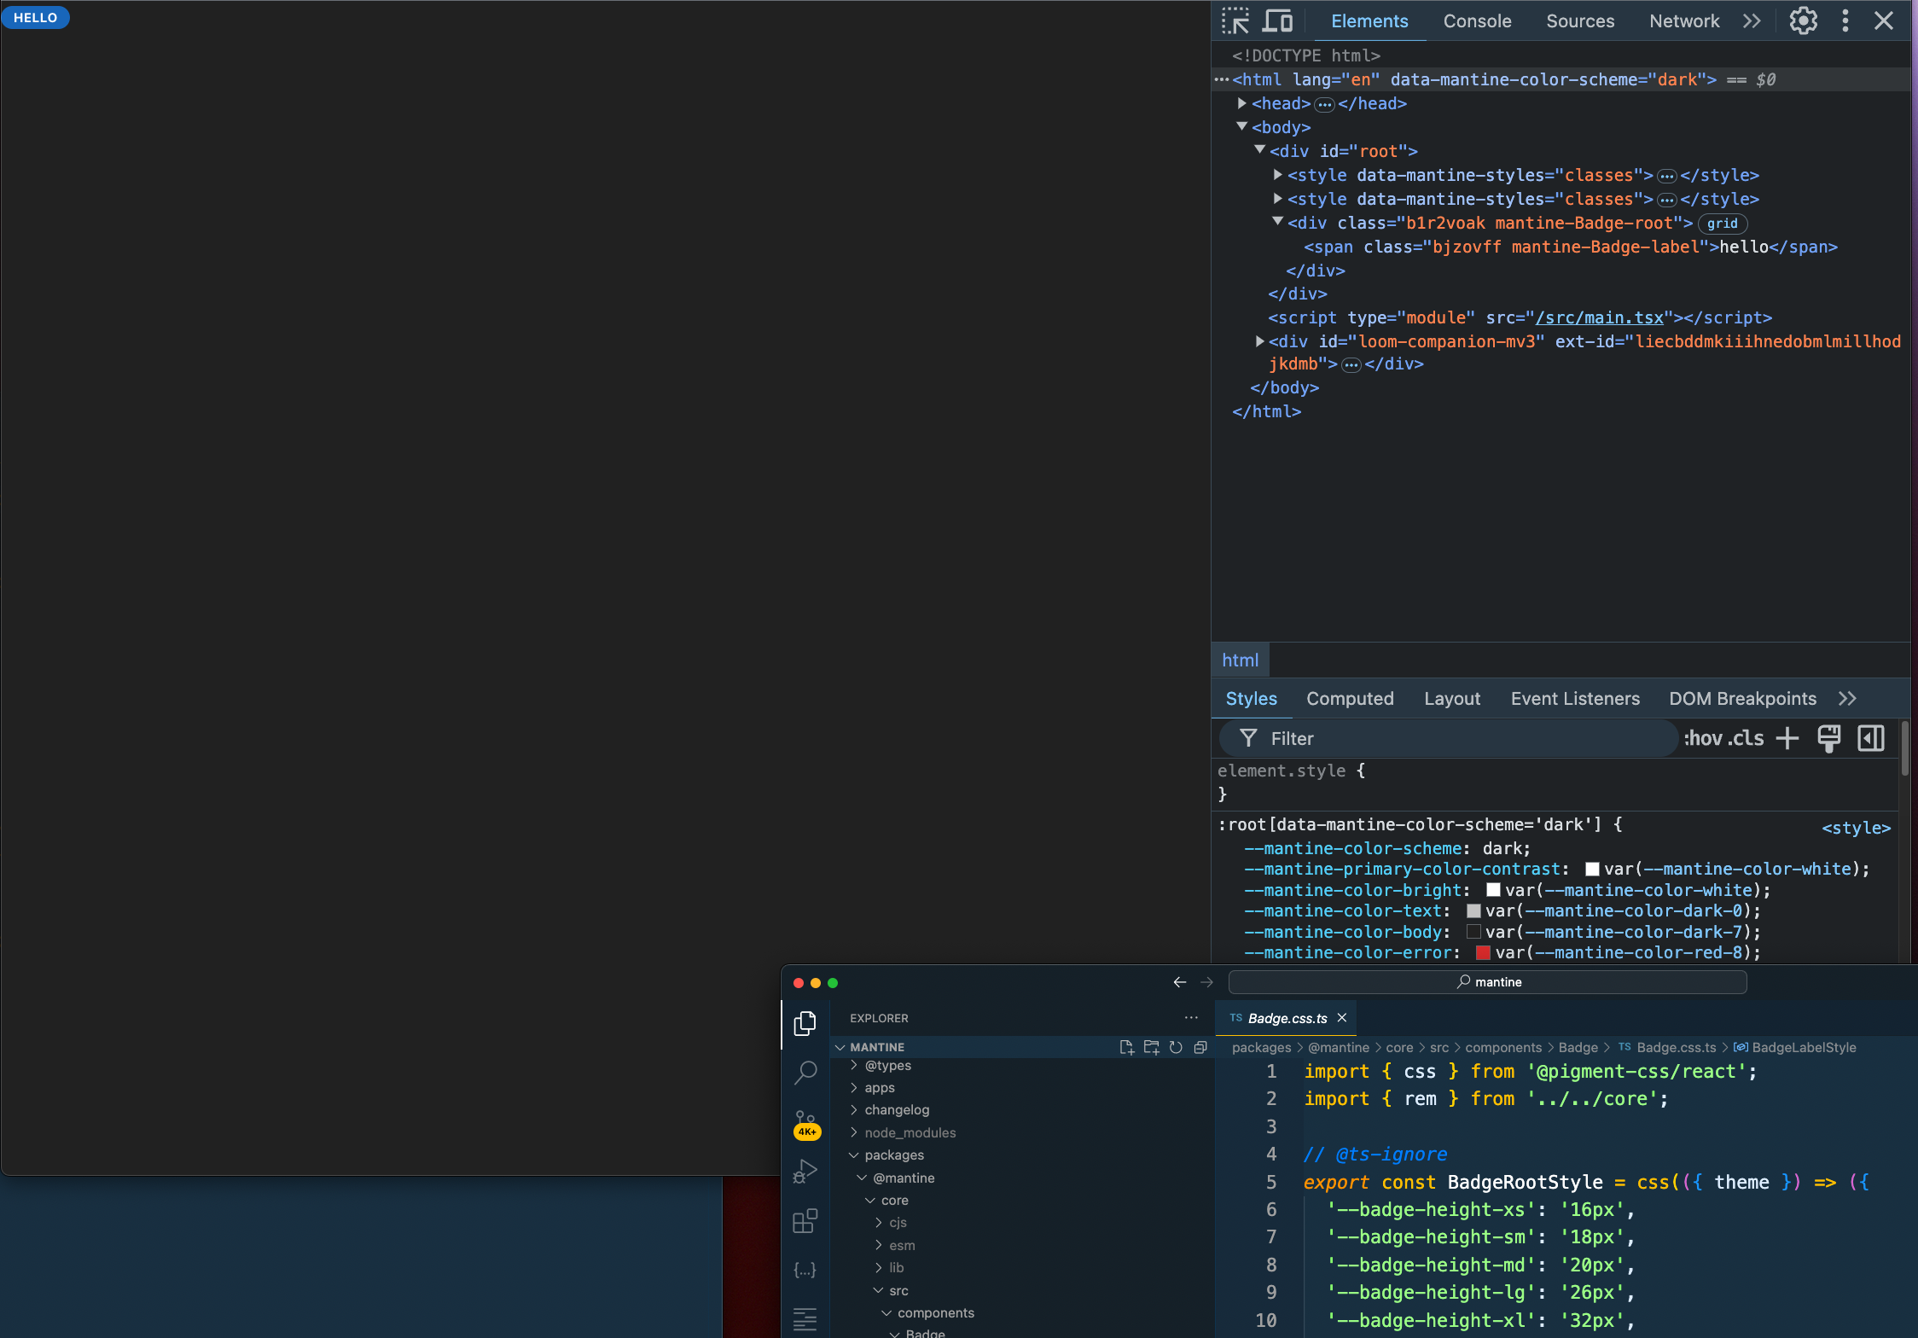This screenshot has width=1918, height=1338.
Task: Open the /src/main.tsx script link
Action: pos(1599,317)
